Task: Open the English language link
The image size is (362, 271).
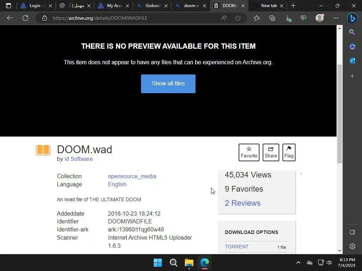Action: point(117,184)
